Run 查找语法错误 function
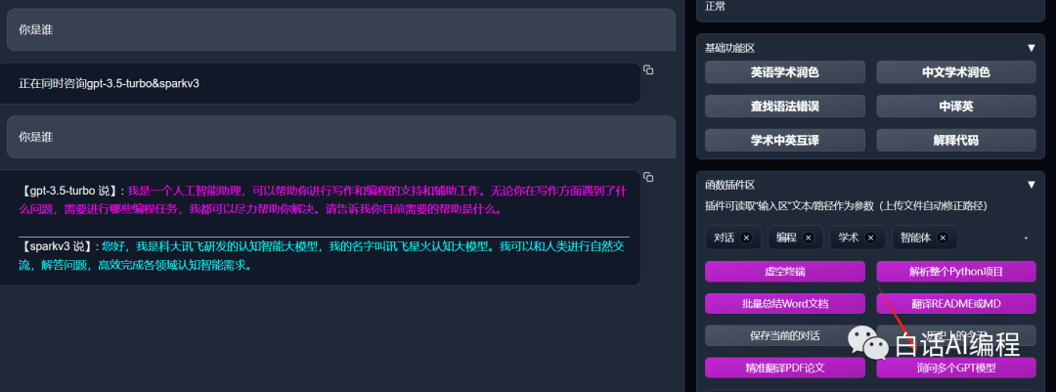The width and height of the screenshot is (1056, 392). click(784, 107)
